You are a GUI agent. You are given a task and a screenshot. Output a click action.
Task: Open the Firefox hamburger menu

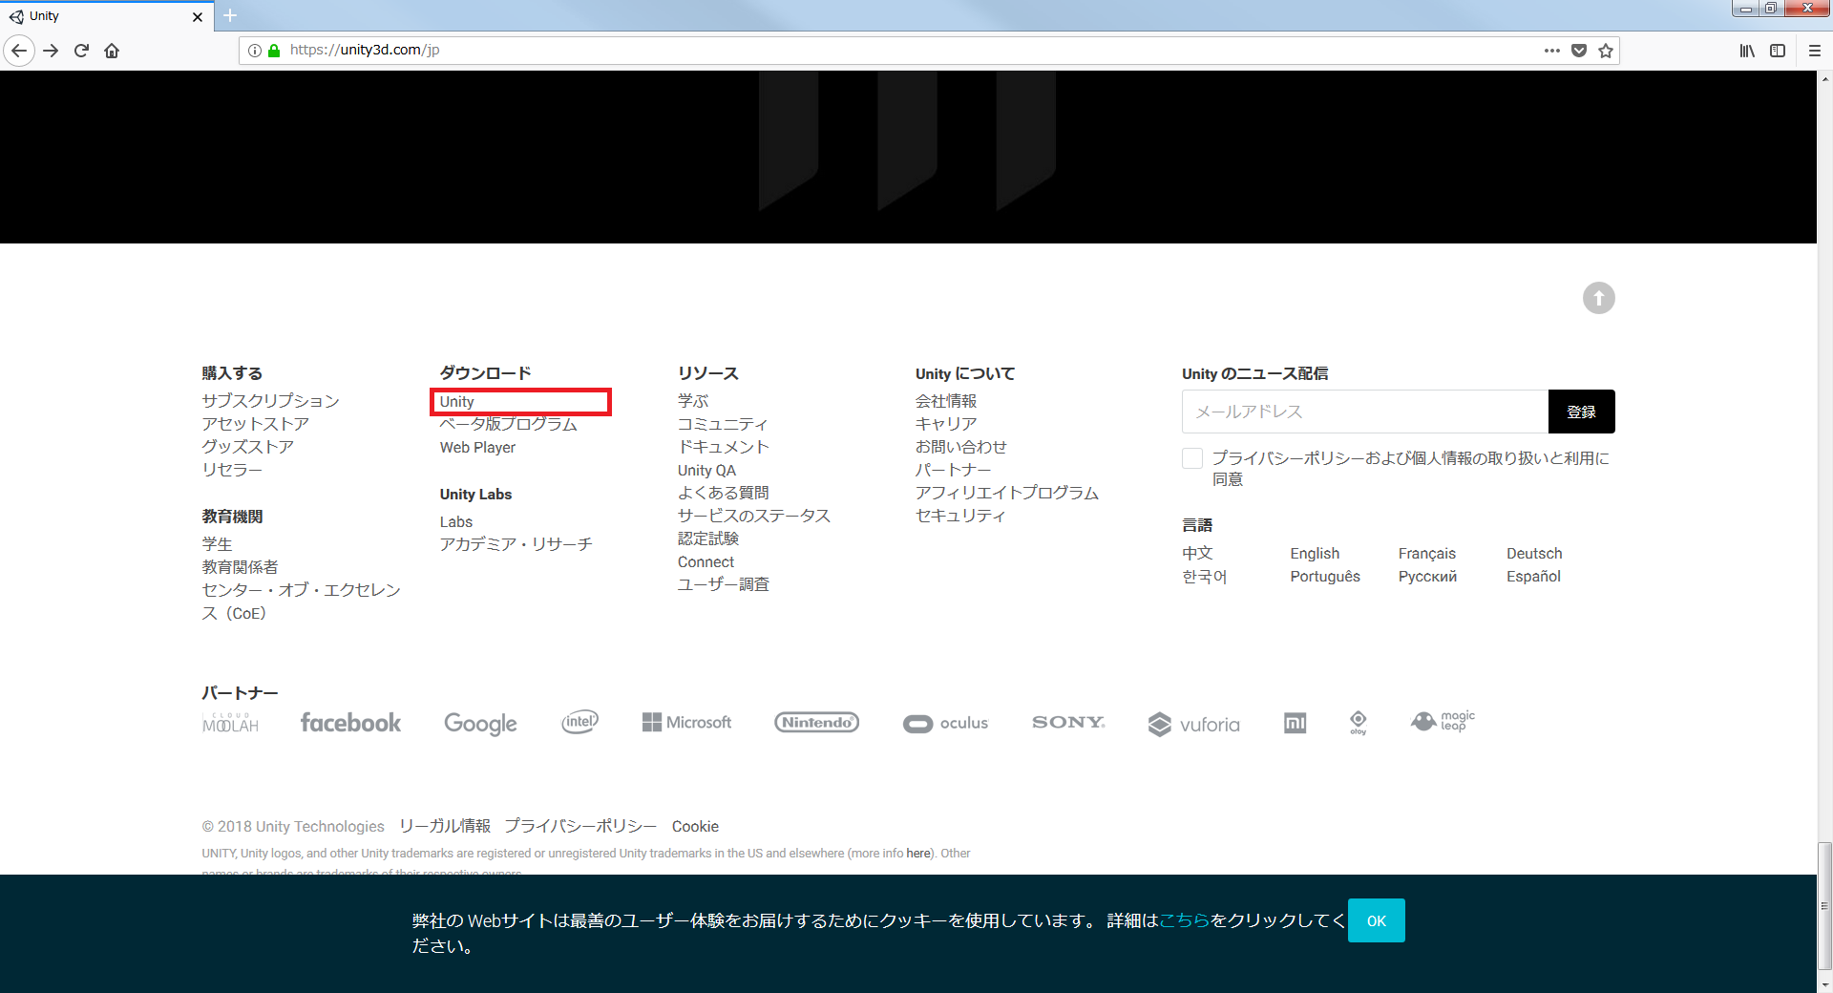click(1815, 51)
